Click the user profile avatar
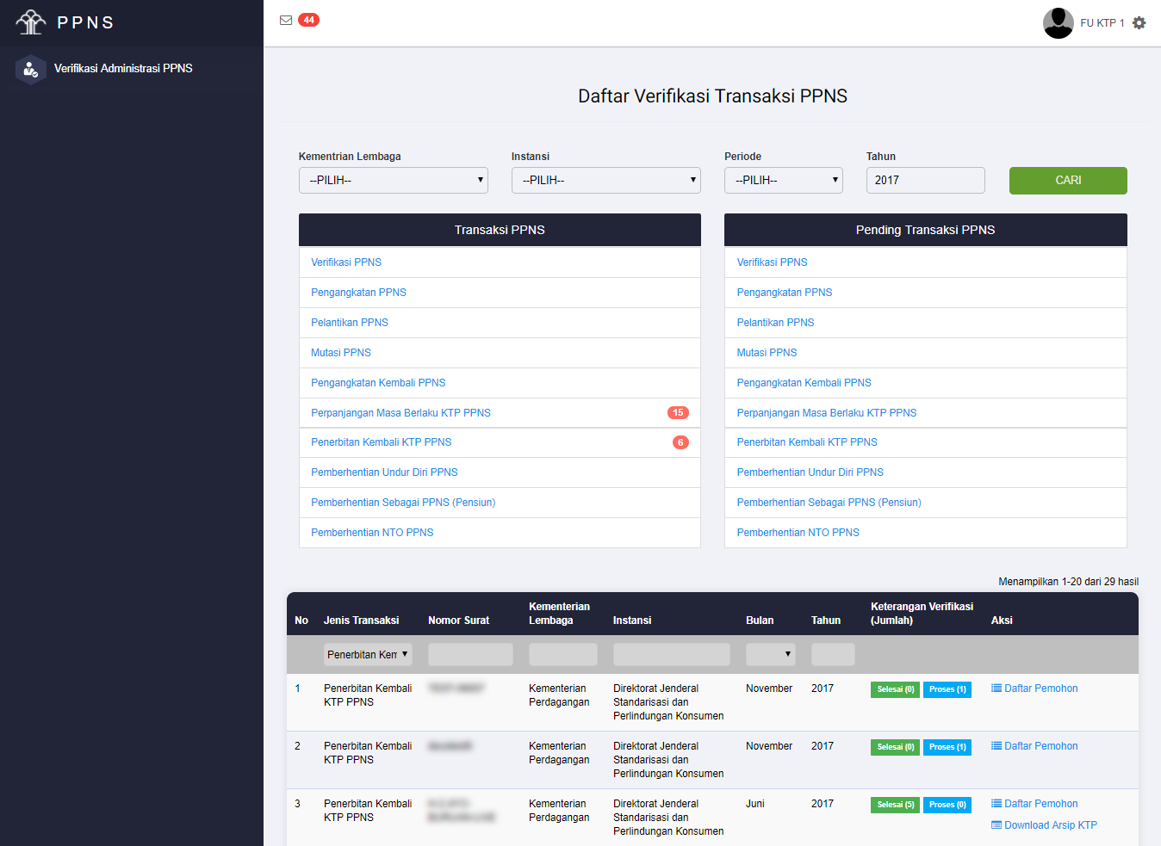 [x=1058, y=23]
